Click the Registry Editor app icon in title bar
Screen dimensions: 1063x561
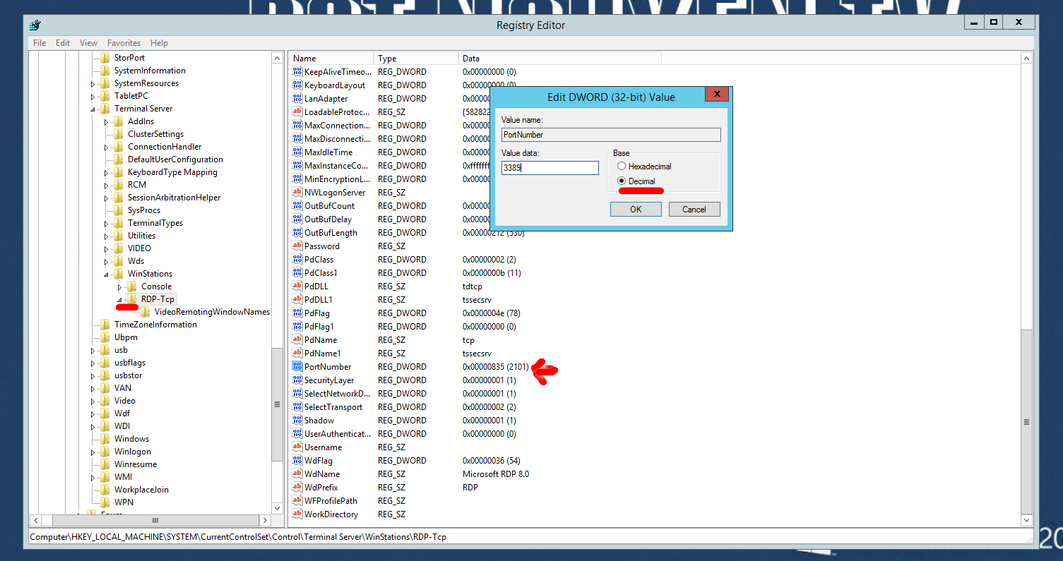tap(35, 25)
